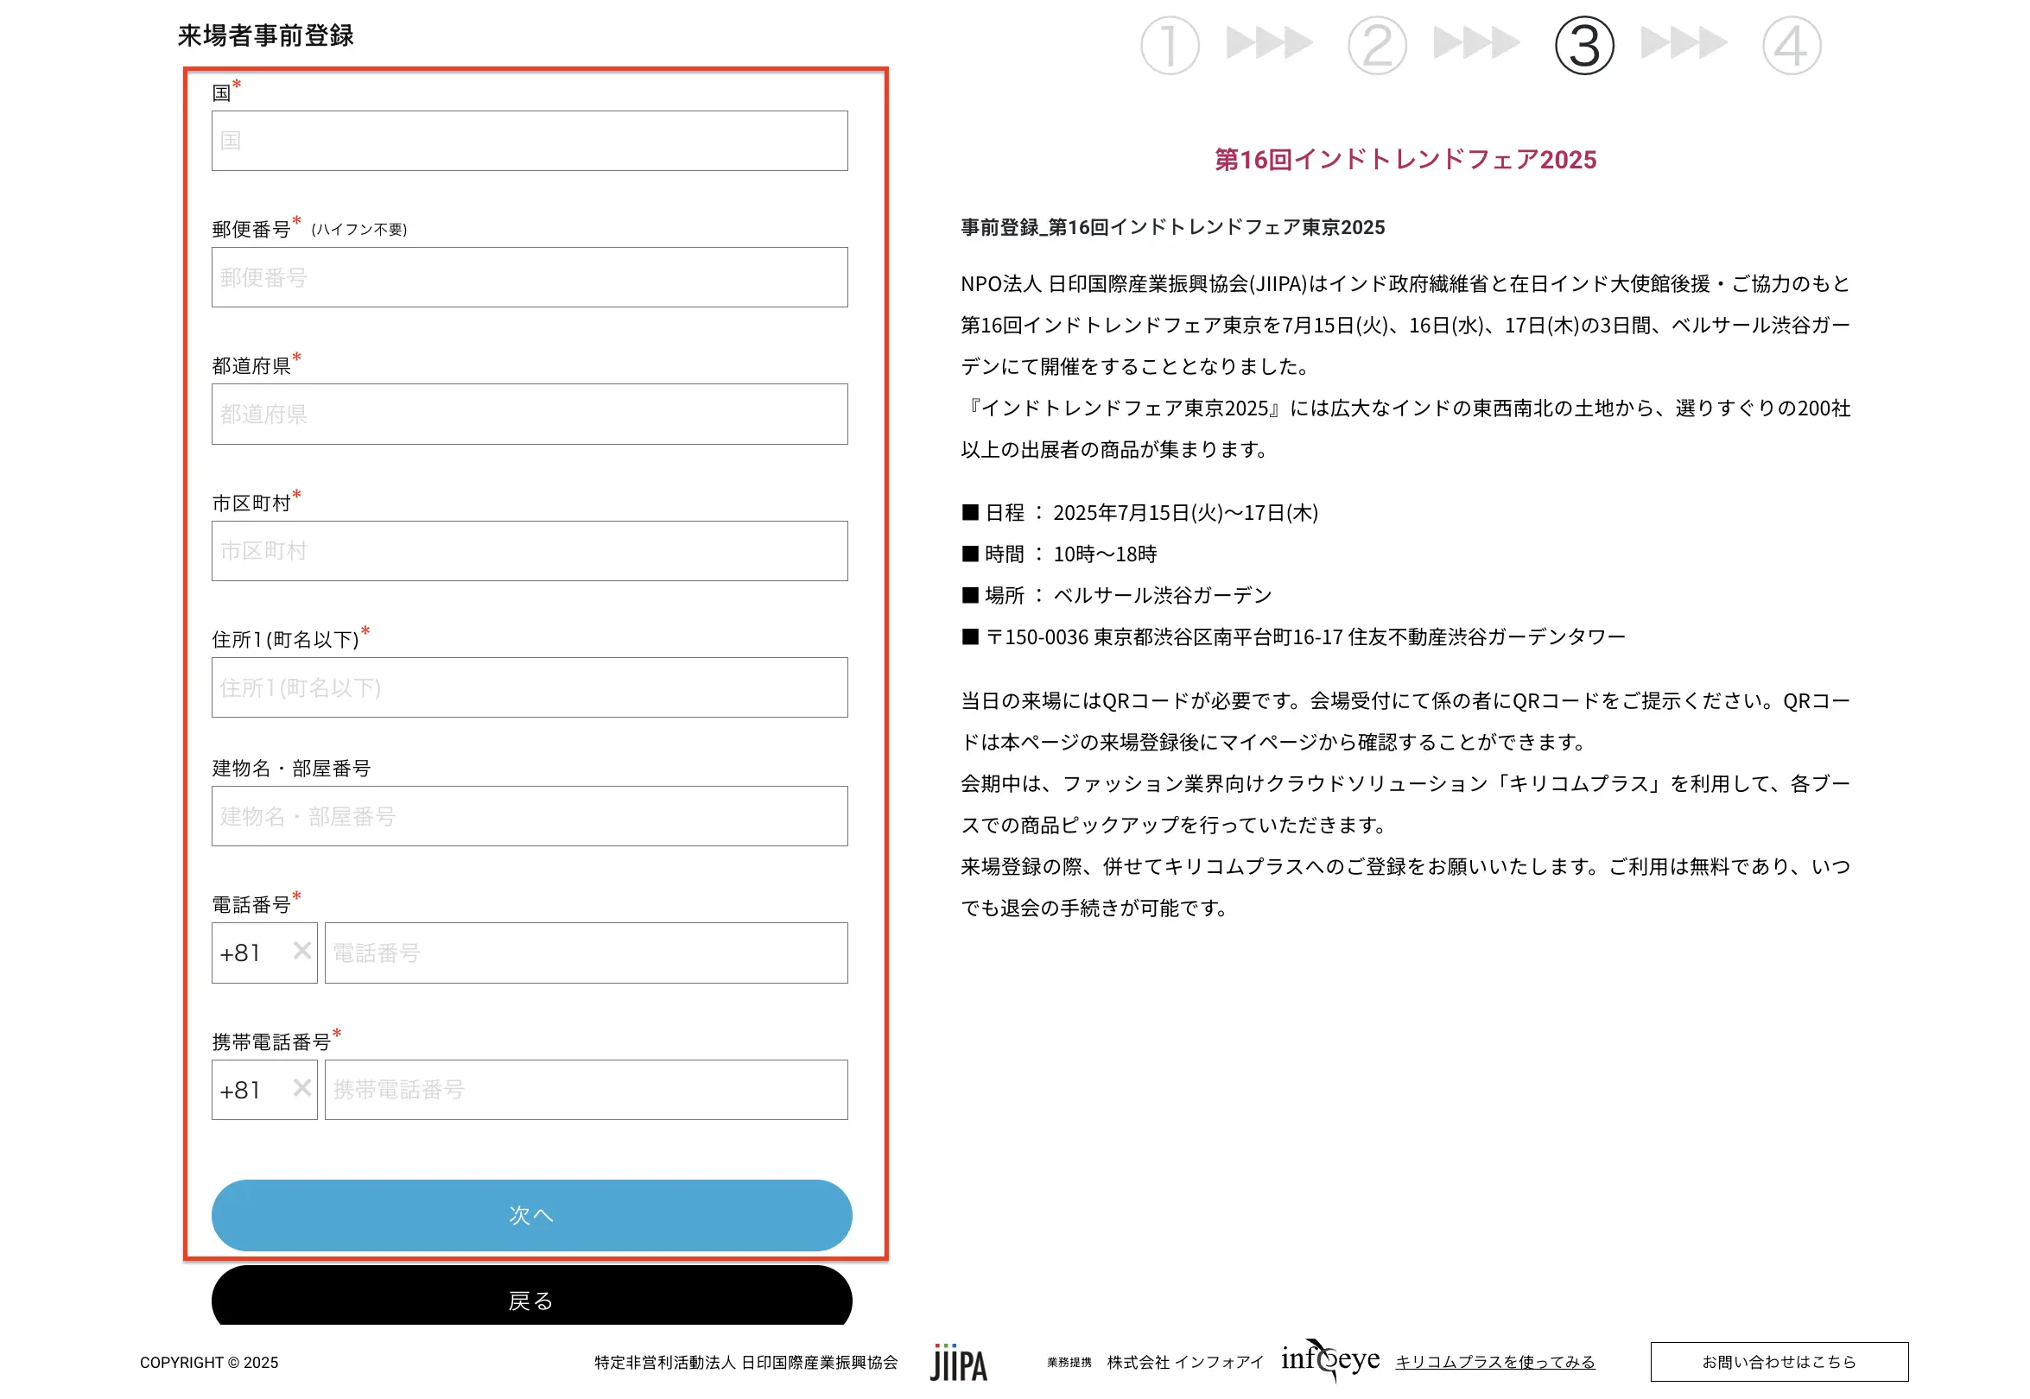Select step 1 circle indicator
This screenshot has width=2030, height=1399.
tap(1170, 46)
